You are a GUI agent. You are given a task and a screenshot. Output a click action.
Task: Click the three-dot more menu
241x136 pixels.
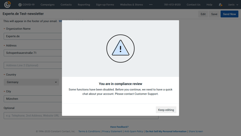click(x=151, y=5)
